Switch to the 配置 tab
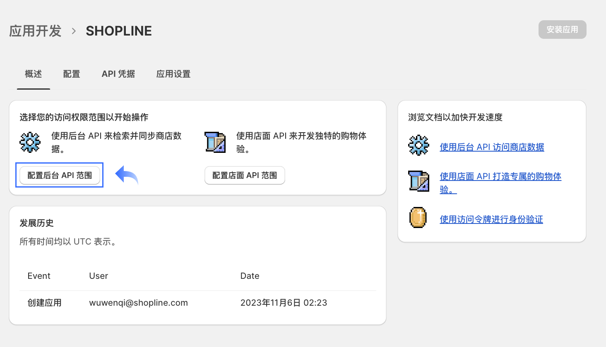 (x=71, y=74)
